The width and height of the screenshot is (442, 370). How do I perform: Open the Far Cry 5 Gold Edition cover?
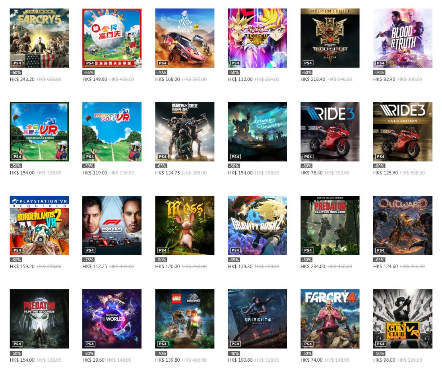[x=39, y=38]
